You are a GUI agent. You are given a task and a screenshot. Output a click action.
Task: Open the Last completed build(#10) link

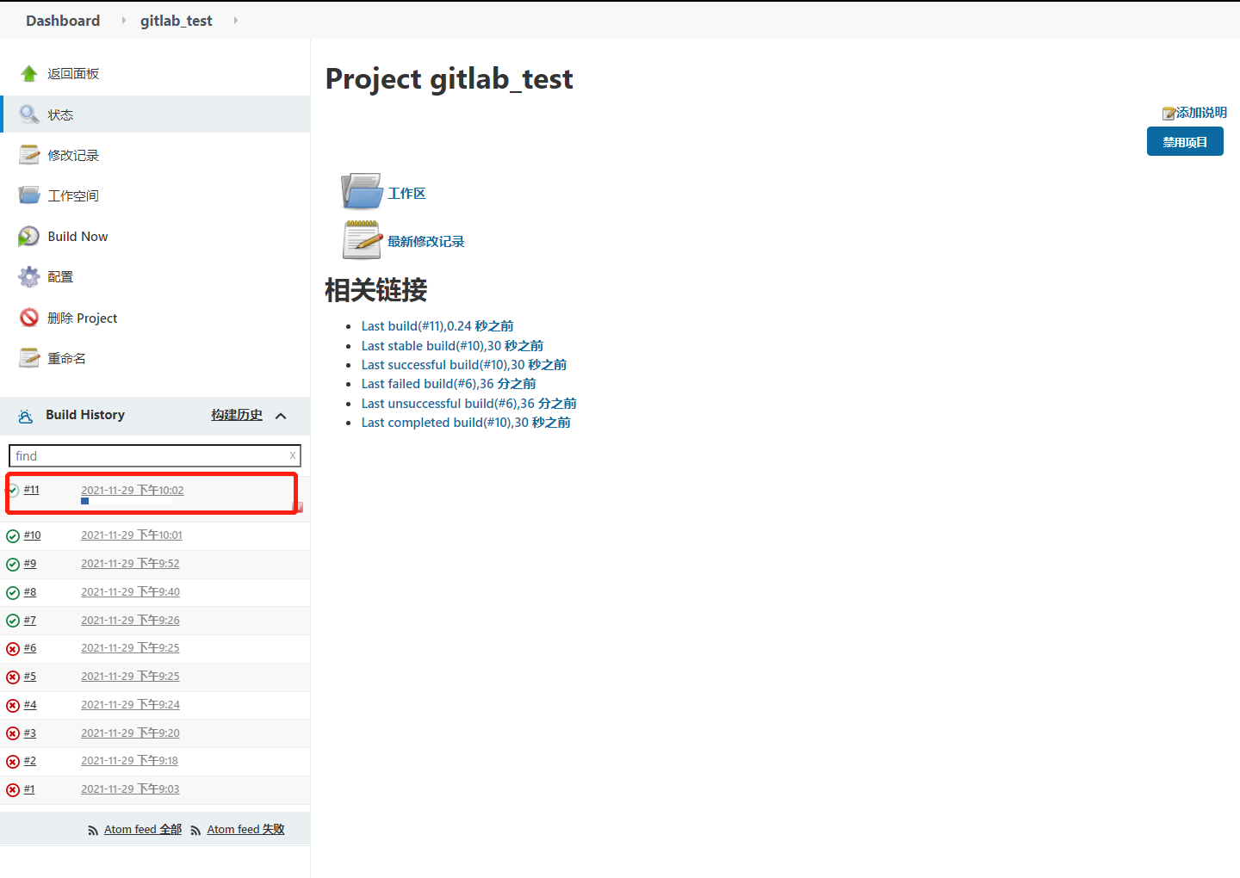[x=466, y=423]
